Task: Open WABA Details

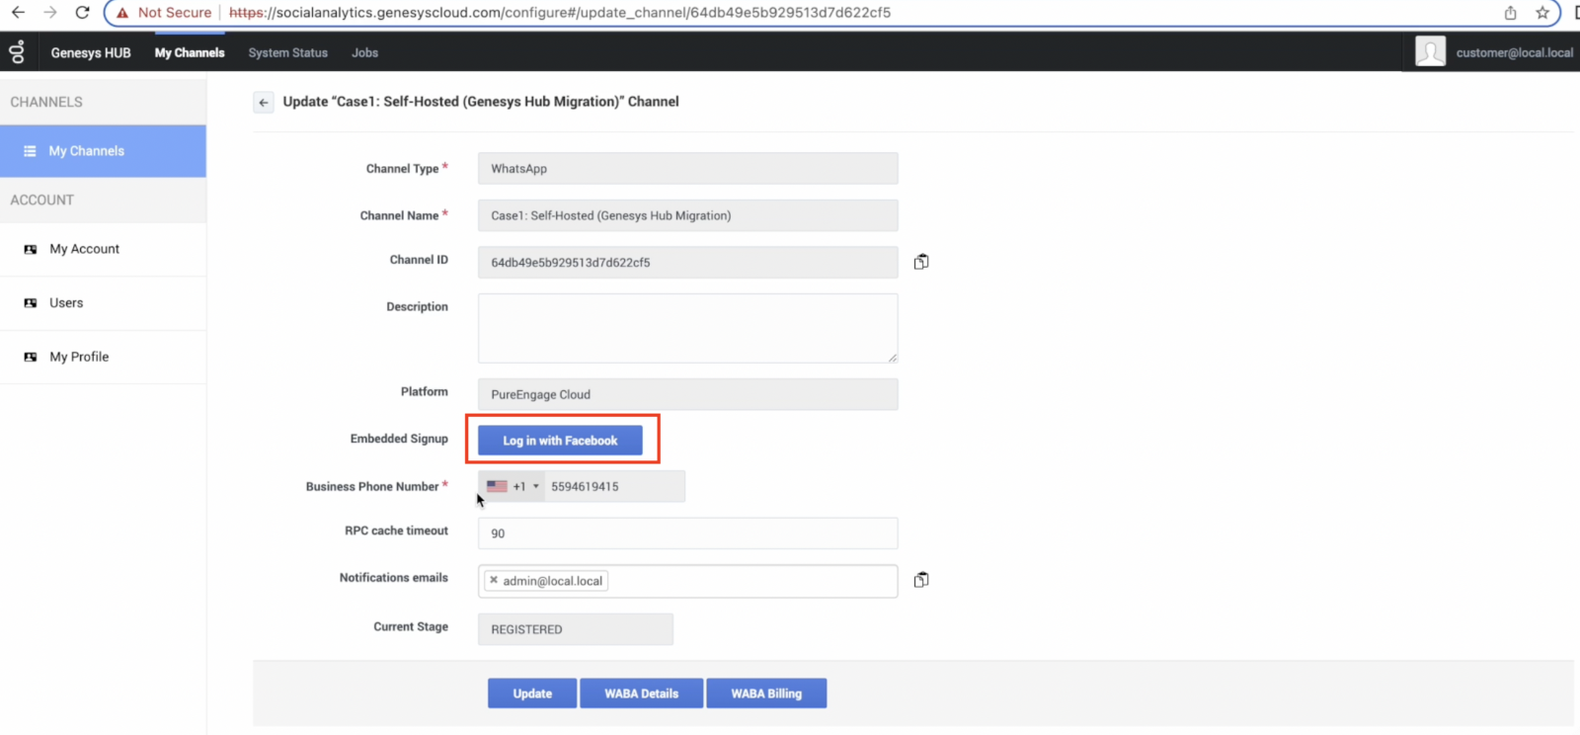Action: click(x=641, y=694)
